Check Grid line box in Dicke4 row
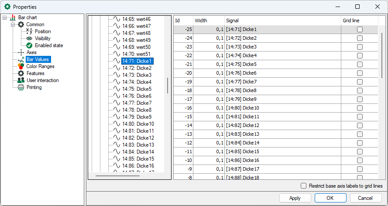The image size is (388, 206). click(360, 55)
